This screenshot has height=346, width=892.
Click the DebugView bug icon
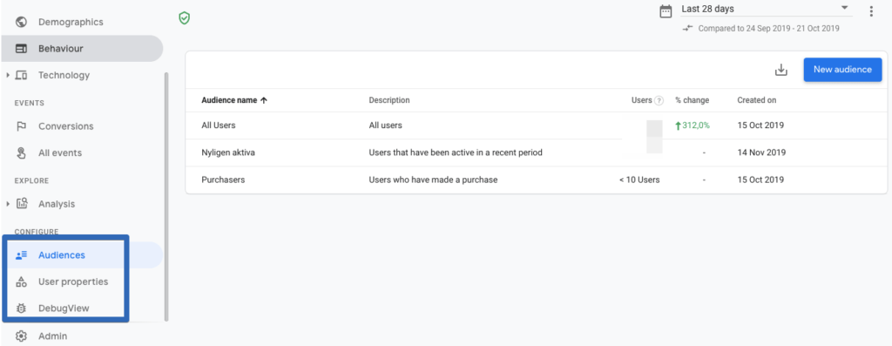click(x=22, y=309)
